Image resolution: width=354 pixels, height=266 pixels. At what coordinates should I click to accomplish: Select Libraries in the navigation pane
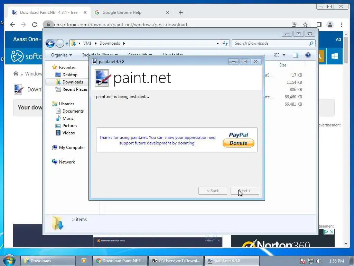tap(67, 104)
